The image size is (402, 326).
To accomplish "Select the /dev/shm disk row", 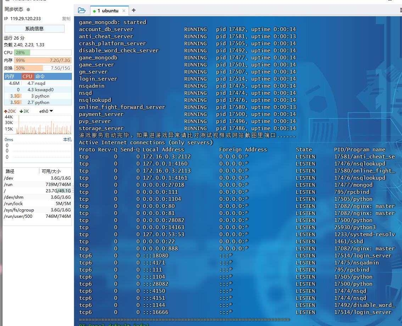I will click(38, 197).
